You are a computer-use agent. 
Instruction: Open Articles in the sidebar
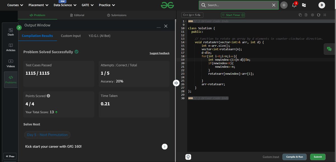11,47
